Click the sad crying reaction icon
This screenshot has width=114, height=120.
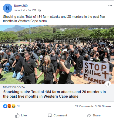tap(13, 106)
